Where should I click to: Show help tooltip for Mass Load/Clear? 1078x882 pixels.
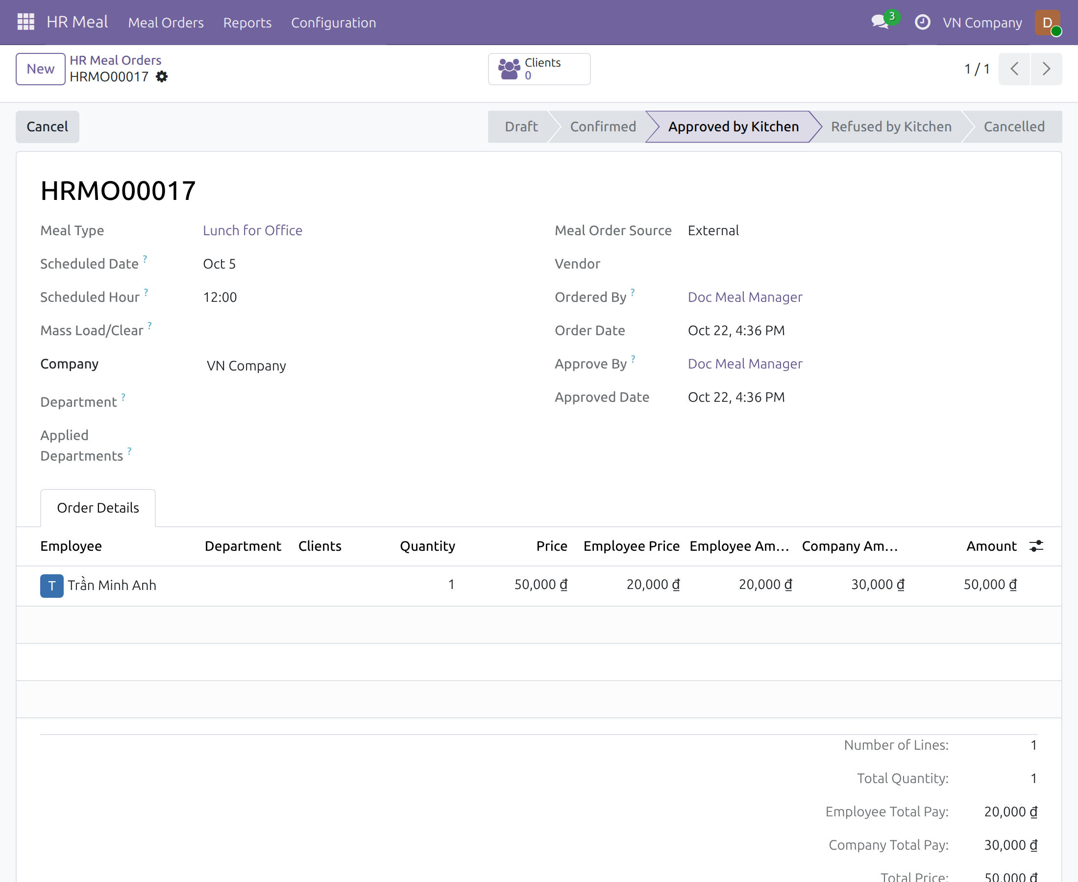point(149,325)
